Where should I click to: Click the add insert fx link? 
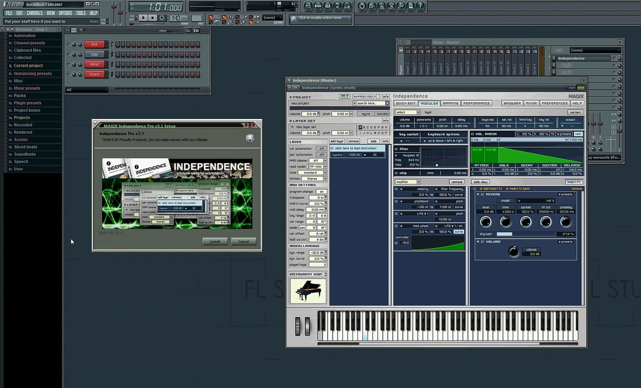tap(490, 189)
